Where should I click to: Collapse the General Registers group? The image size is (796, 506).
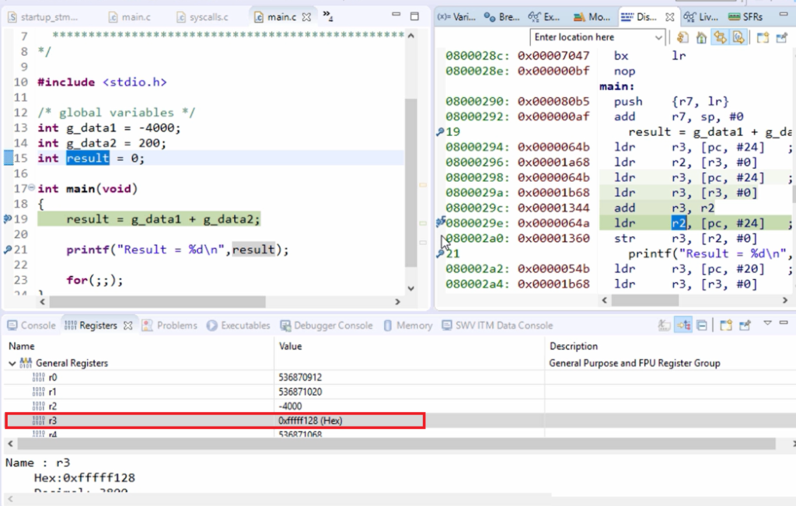coord(12,363)
